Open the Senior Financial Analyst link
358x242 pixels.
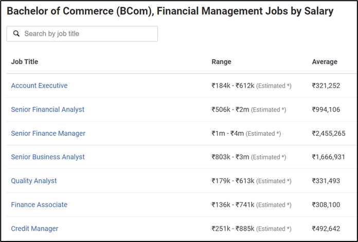click(48, 110)
